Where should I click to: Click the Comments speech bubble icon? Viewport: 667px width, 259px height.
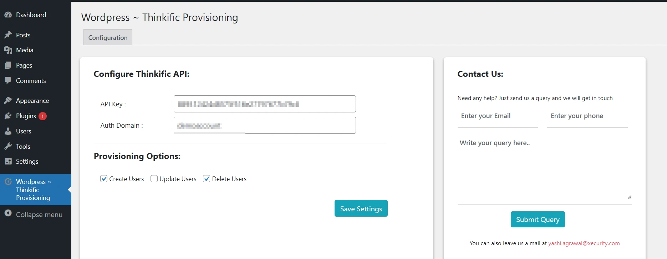(8, 80)
